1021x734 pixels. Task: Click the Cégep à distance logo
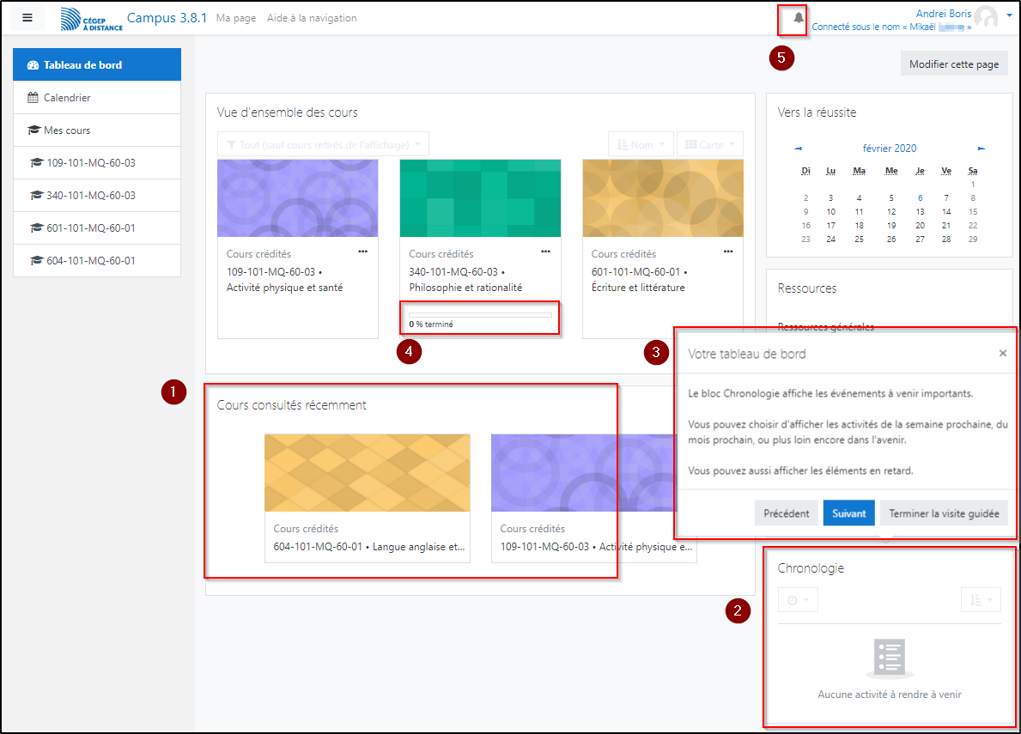(92, 19)
